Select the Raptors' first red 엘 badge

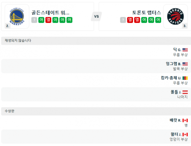(130, 20)
